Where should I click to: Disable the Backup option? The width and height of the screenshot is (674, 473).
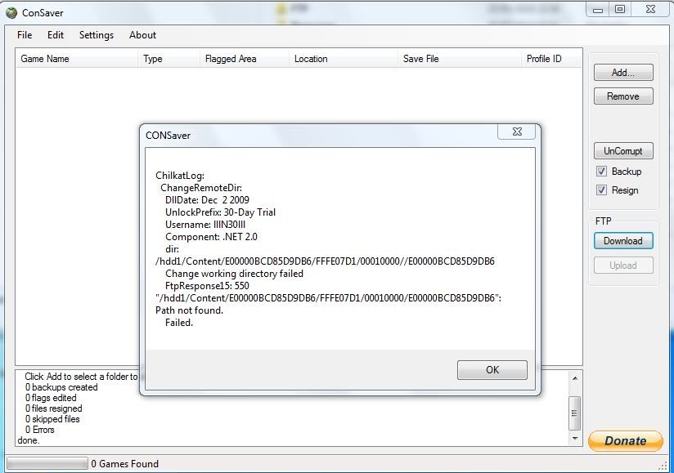coord(603,172)
